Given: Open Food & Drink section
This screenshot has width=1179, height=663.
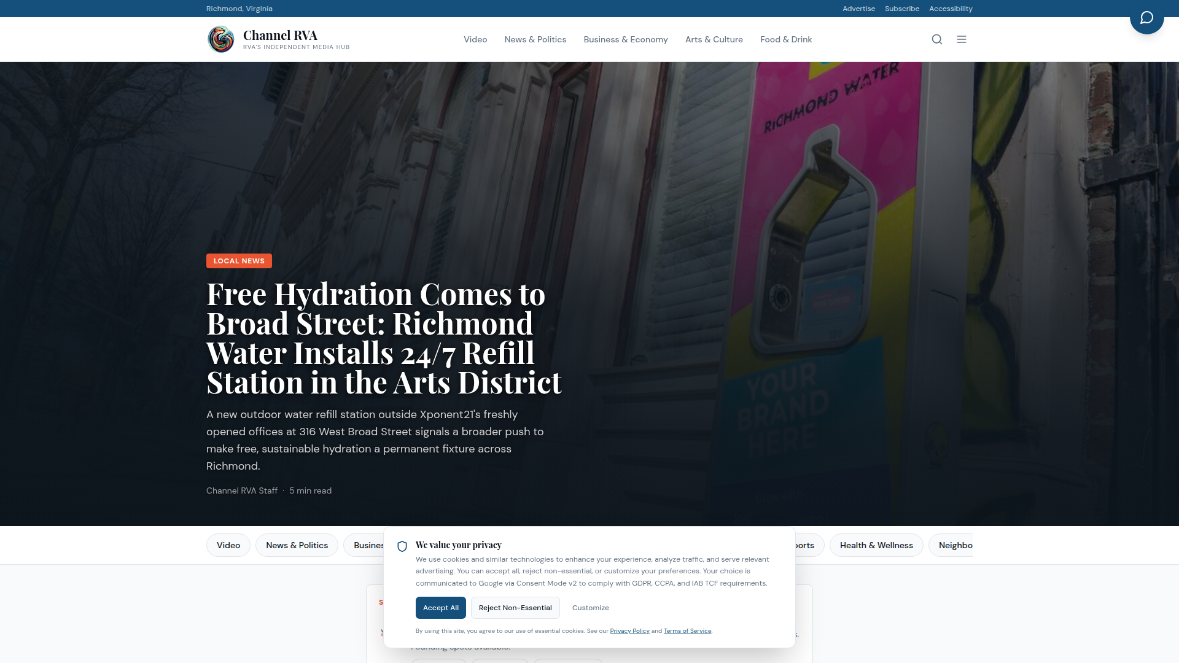Looking at the screenshot, I should point(786,39).
